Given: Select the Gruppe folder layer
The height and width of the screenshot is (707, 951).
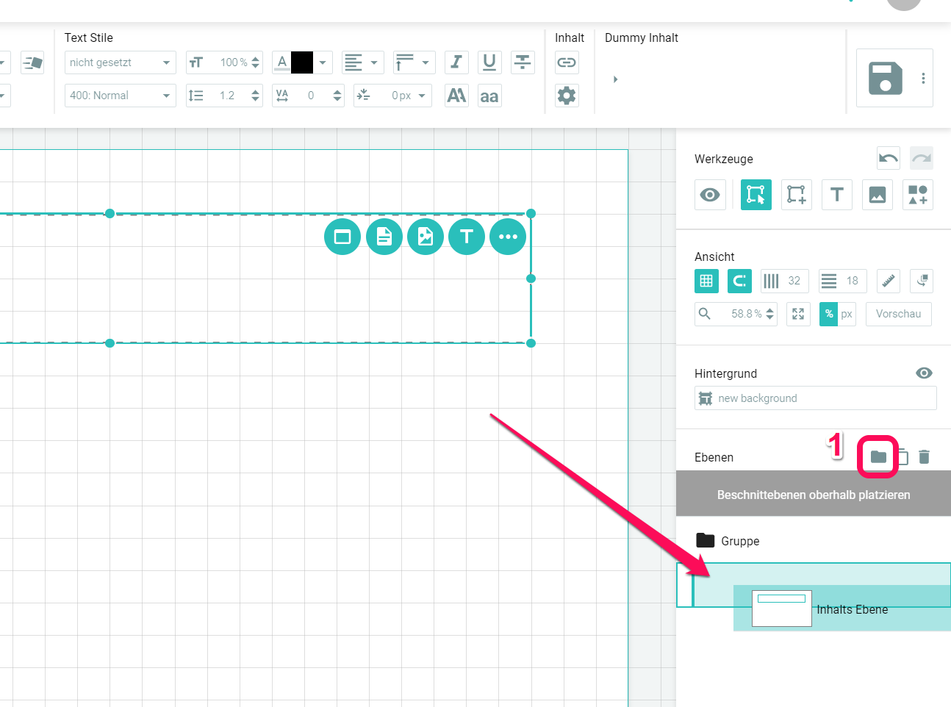Looking at the screenshot, I should pyautogui.click(x=814, y=541).
